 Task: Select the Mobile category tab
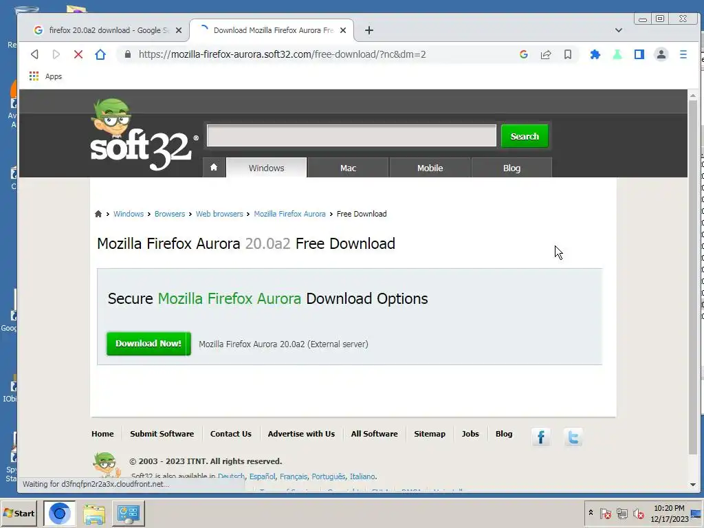[x=430, y=168]
